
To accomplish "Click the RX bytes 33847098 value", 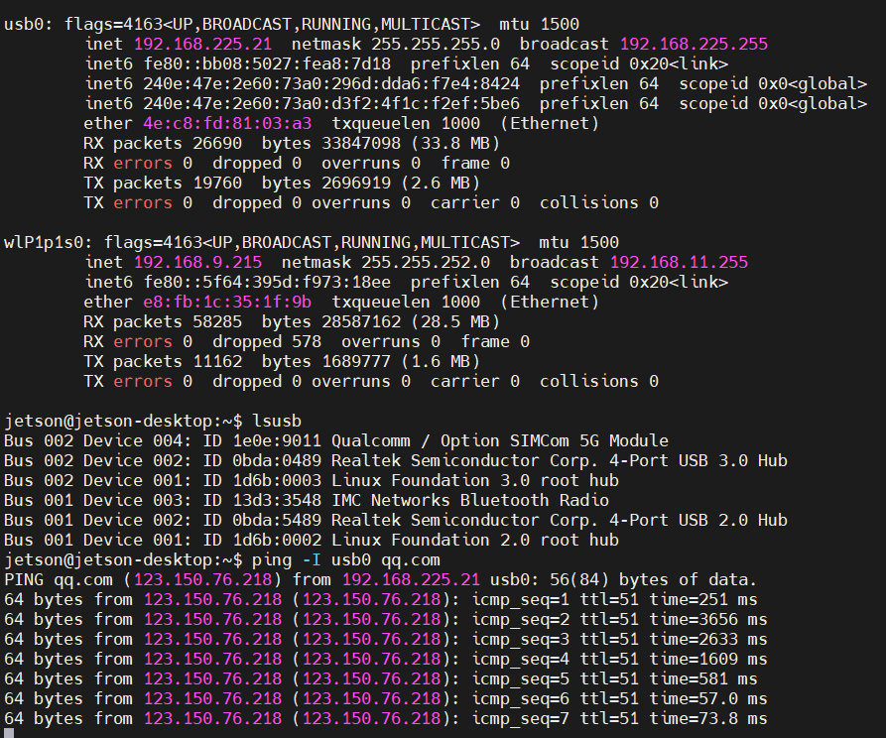I will pos(361,143).
